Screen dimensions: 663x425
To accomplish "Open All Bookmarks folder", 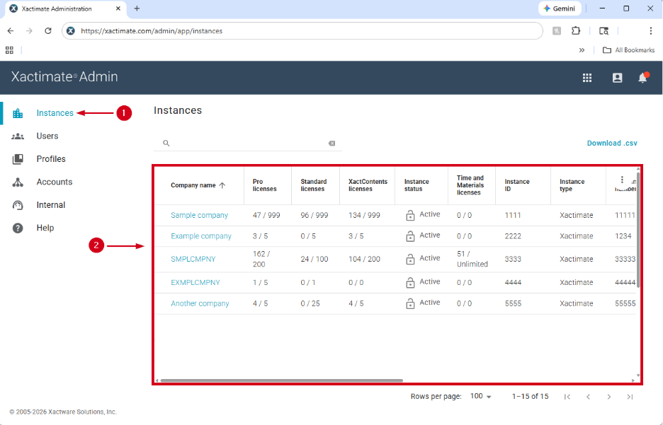I will [x=628, y=50].
